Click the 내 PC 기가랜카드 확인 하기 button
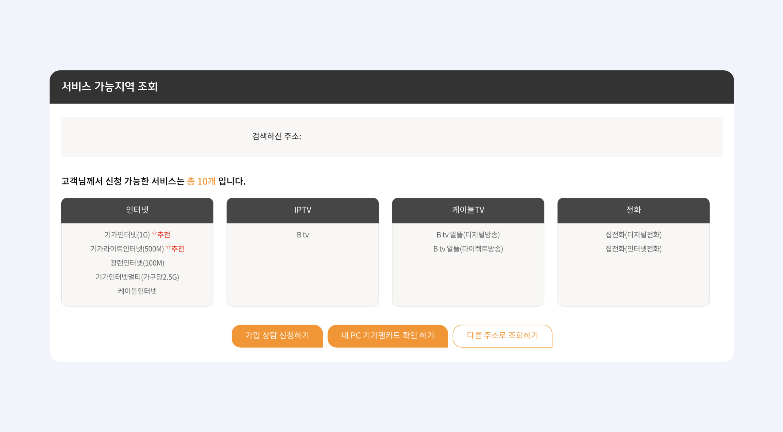 [387, 336]
